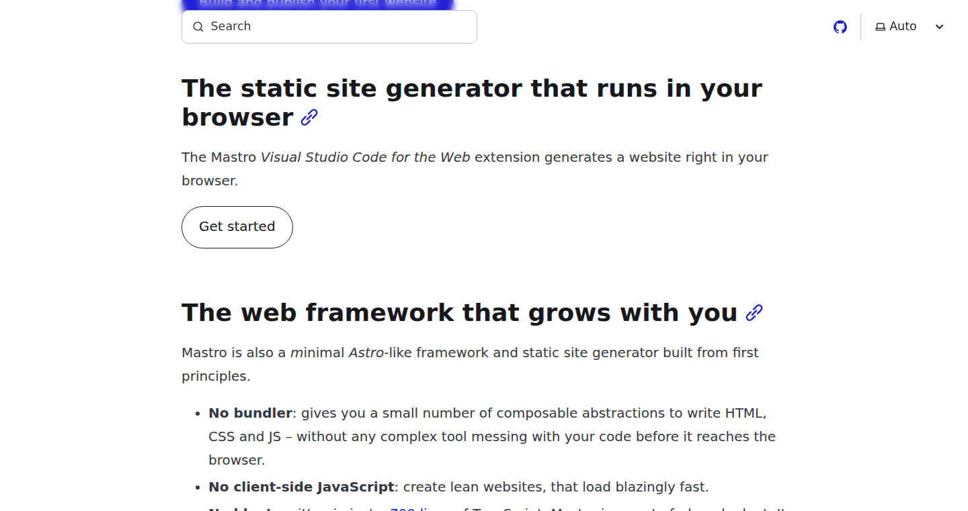This screenshot has height=511, width=968.
Task: Open the Auto theme dropdown
Action: tap(910, 27)
